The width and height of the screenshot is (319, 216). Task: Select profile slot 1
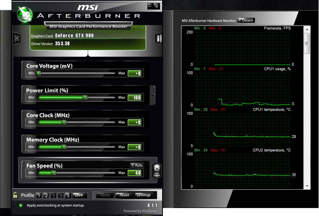(39, 195)
